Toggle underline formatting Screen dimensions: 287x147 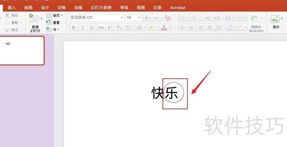pos(92,27)
